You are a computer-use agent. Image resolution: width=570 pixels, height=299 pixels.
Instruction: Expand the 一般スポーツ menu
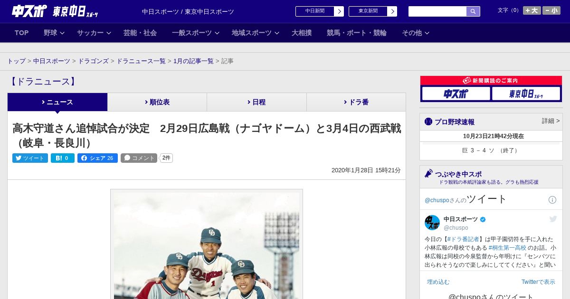[196, 33]
